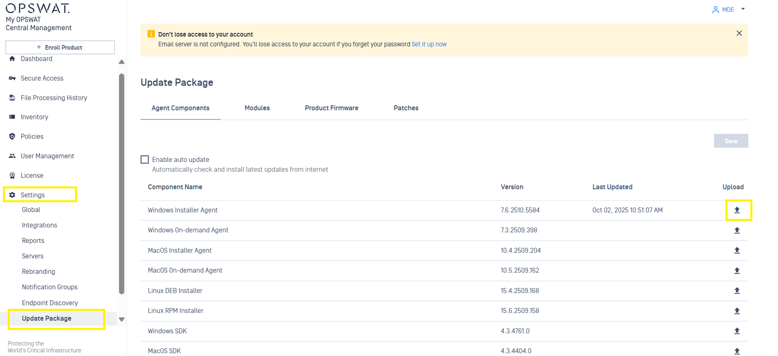Upload package for Windows On-demand Agent
This screenshot has width=778, height=356.
click(x=737, y=230)
